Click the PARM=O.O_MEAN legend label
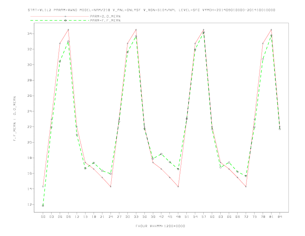Image resolution: width=305 pixels, height=236 pixels. pos(105,16)
